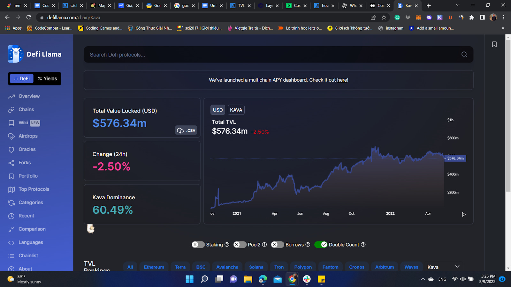Click the share page icon in address bar
The height and width of the screenshot is (287, 511).
click(x=373, y=18)
